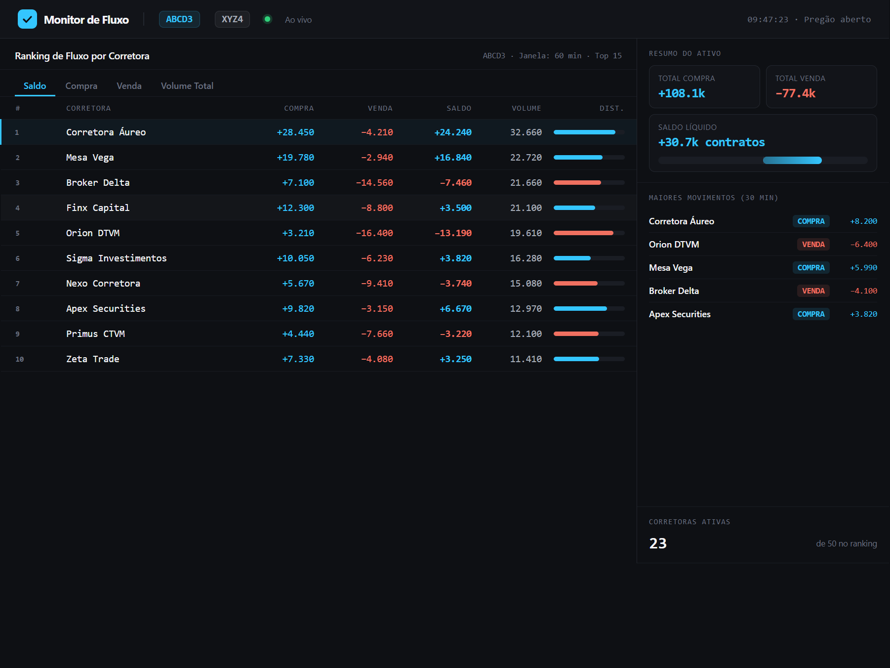Click the Saldo Líquido progress bar
Image resolution: width=890 pixels, height=668 pixels.
pyautogui.click(x=763, y=160)
